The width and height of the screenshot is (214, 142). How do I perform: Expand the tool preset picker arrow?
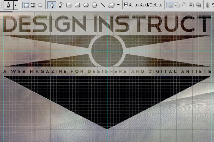click(x=16, y=5)
